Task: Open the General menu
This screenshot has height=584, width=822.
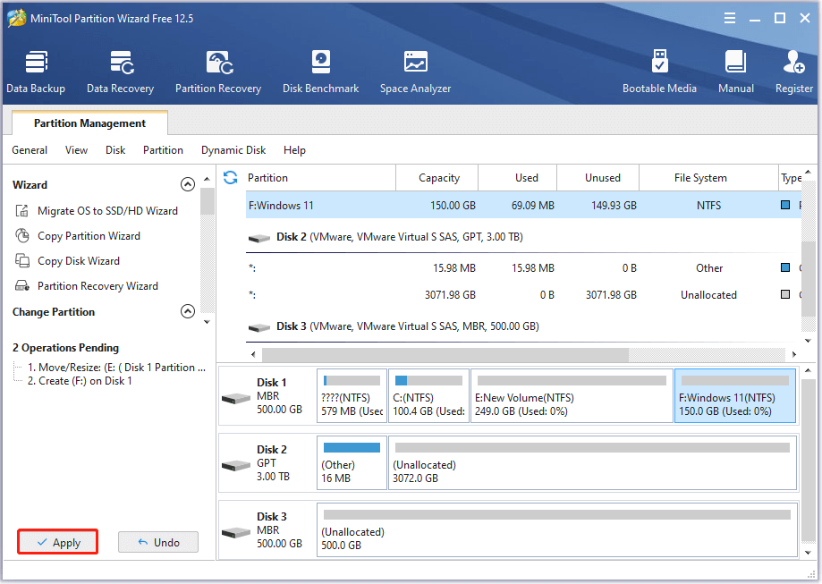Action: (30, 150)
